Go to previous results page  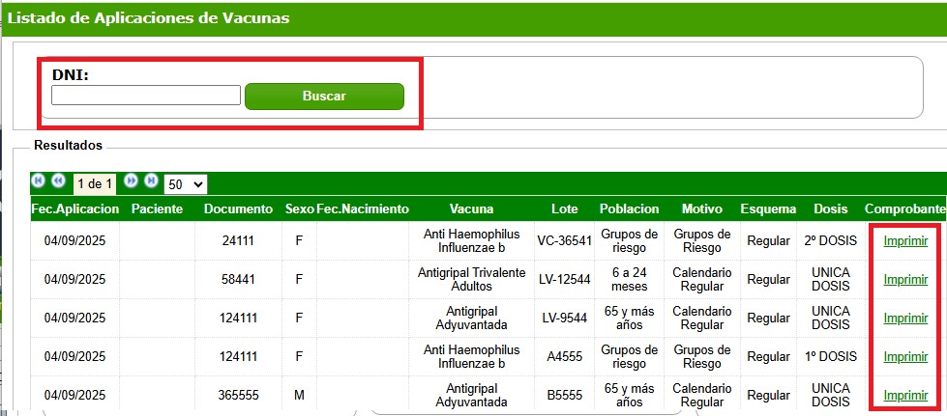pos(58,180)
